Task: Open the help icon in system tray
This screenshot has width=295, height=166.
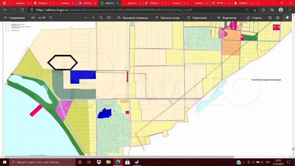Action: pos(238,162)
